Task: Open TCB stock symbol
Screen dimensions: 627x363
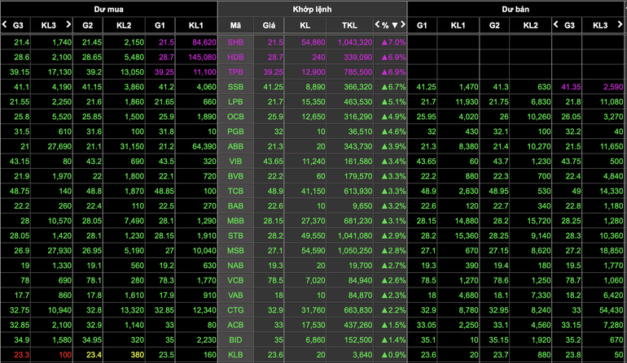Action: [235, 191]
